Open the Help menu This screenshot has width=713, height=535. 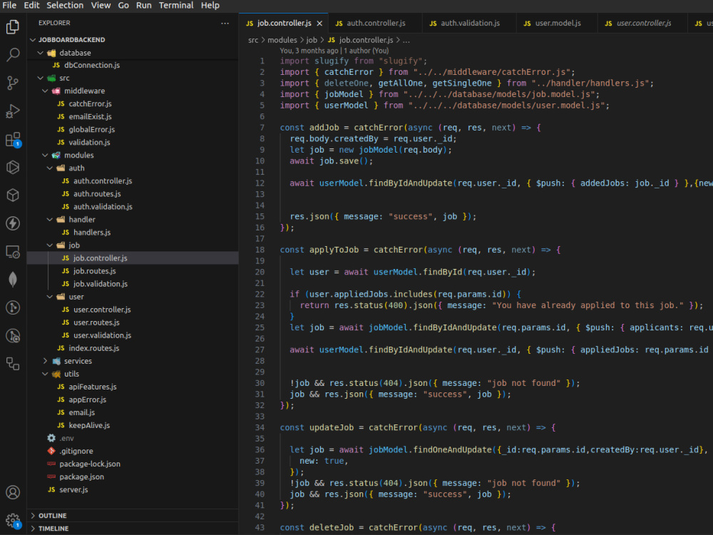coord(210,6)
